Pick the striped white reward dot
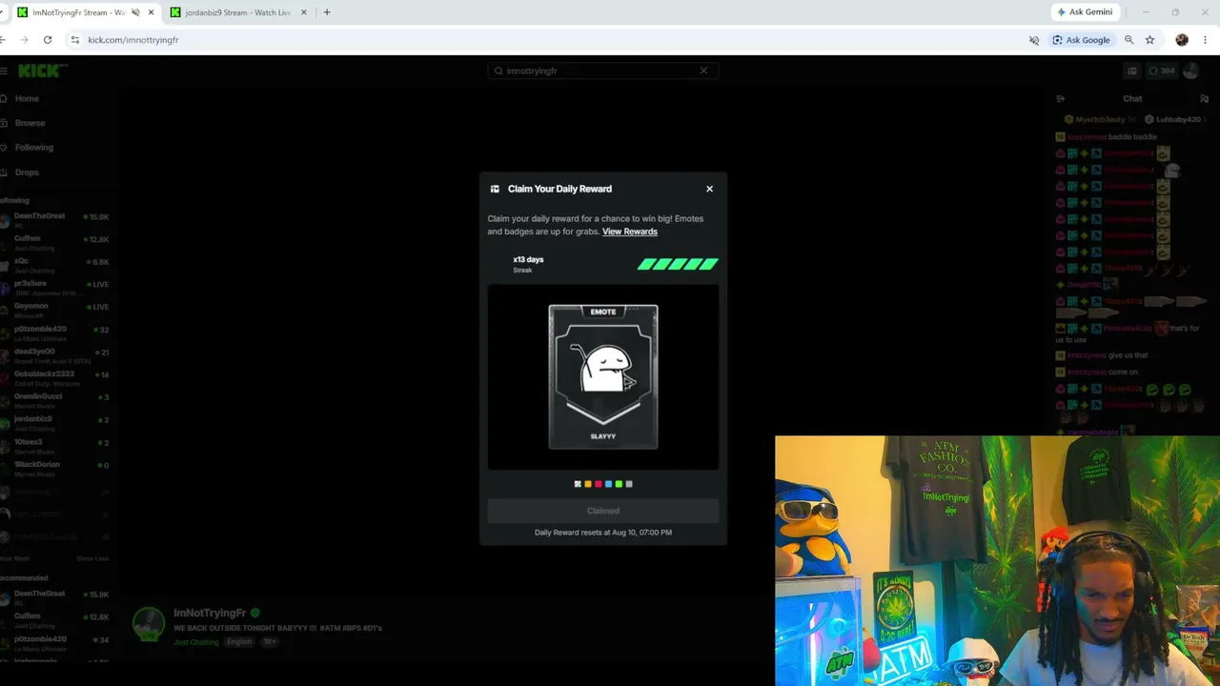The height and width of the screenshot is (686, 1220). 578,484
